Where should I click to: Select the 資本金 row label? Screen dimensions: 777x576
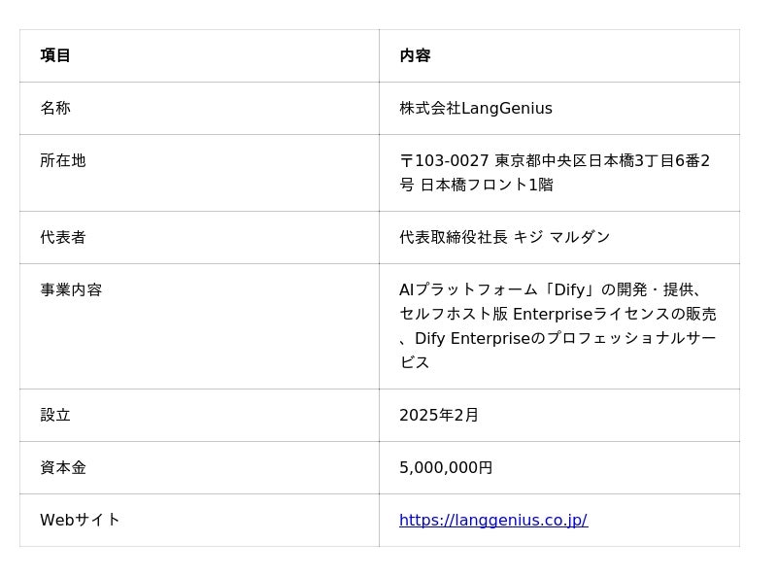(x=63, y=467)
